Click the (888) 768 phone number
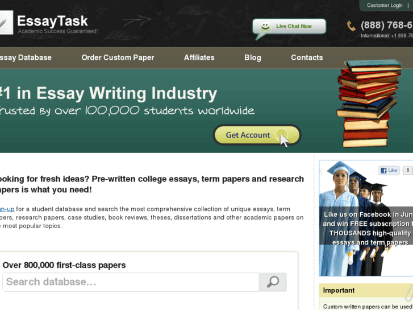Image resolution: width=413 pixels, height=310 pixels. (x=387, y=25)
